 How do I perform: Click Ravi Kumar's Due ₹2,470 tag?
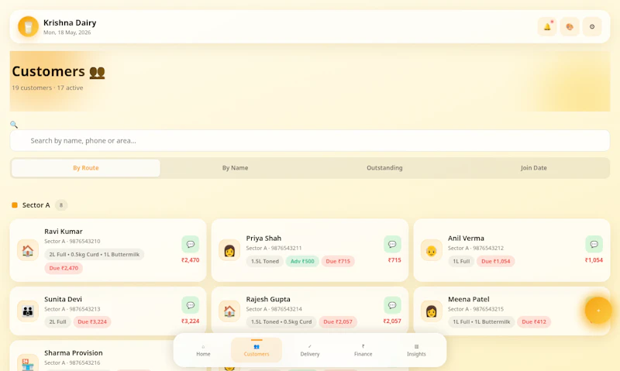(x=64, y=268)
